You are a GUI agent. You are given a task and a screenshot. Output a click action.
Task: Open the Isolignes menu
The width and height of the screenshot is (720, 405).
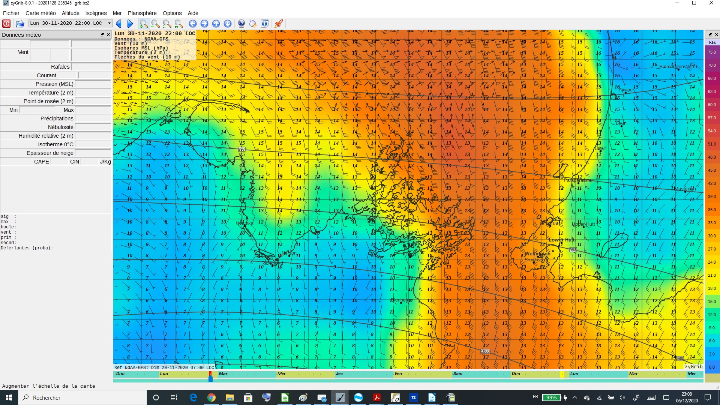96,13
